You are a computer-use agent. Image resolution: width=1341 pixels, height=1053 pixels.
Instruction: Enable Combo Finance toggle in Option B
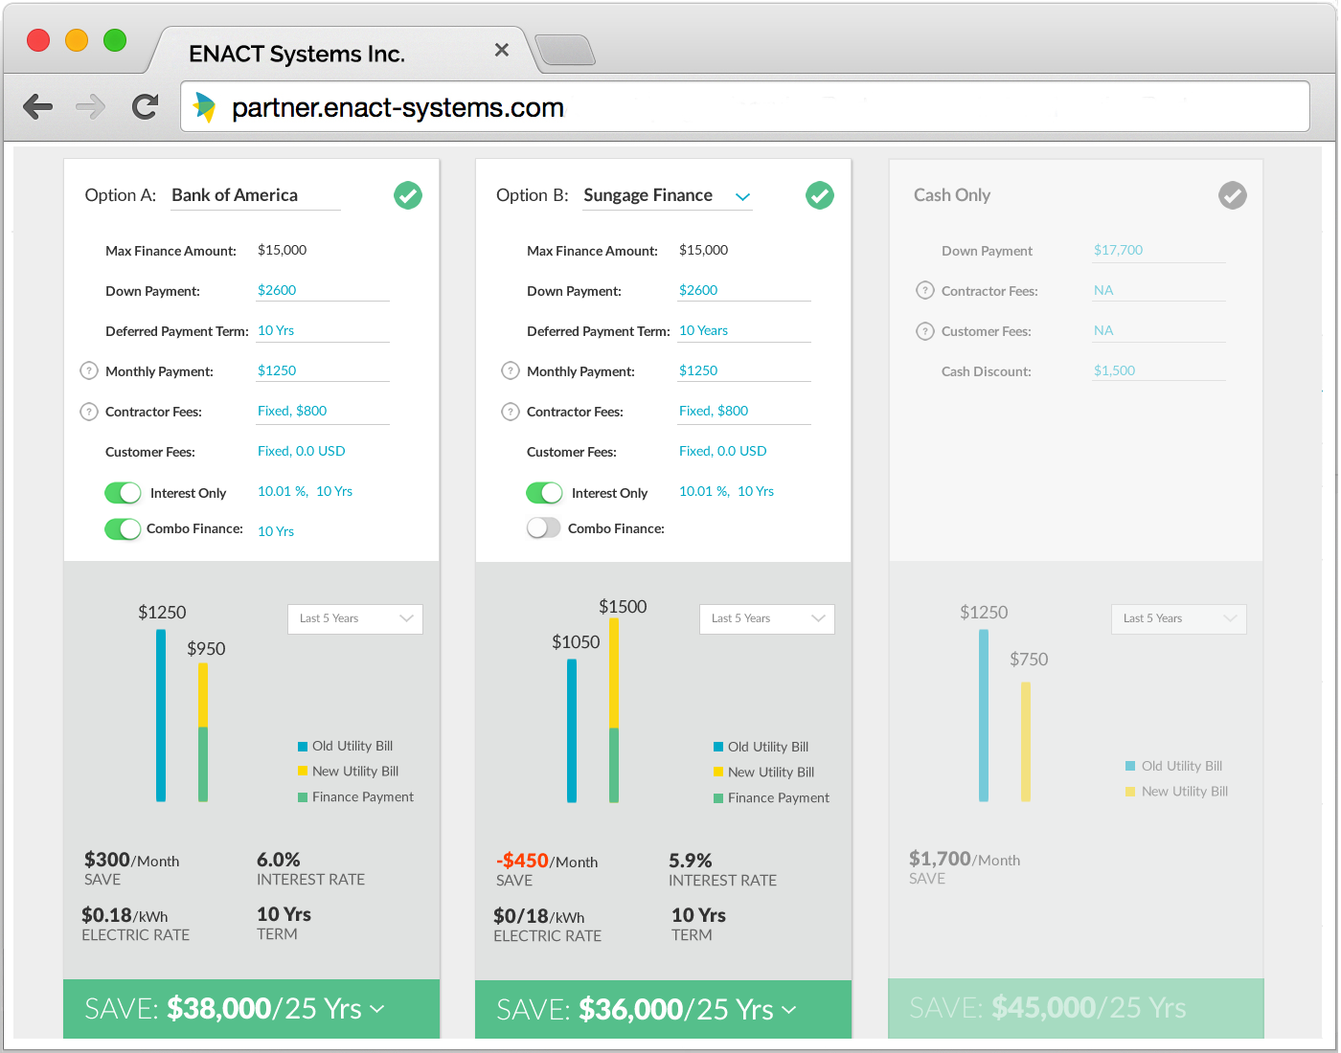click(543, 527)
